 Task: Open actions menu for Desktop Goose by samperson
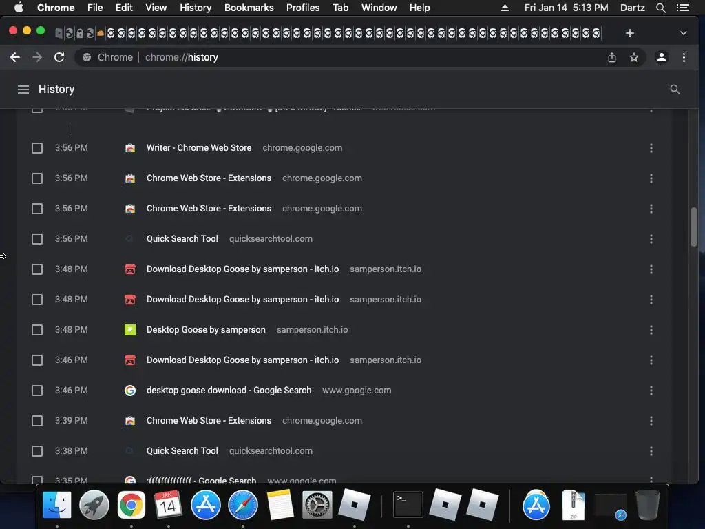tap(651, 330)
